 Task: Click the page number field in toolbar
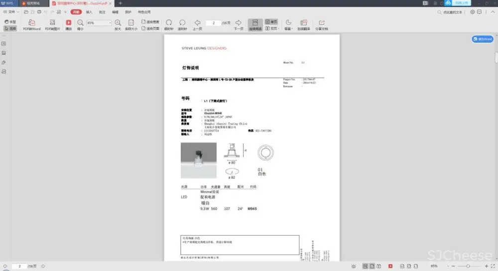[214, 23]
